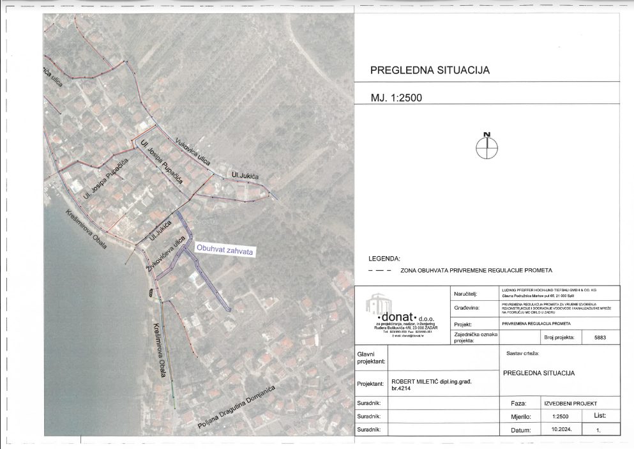Click 'Ul.Jukića' label beside Živkovićeva ulica

pos(160,231)
